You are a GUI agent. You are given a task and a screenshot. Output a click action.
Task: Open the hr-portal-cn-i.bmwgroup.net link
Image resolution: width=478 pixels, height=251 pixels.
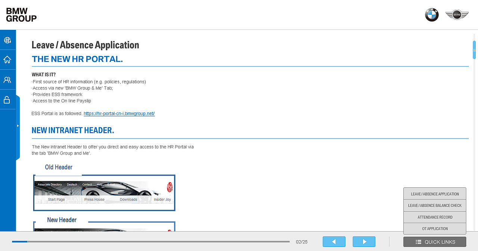119,114
